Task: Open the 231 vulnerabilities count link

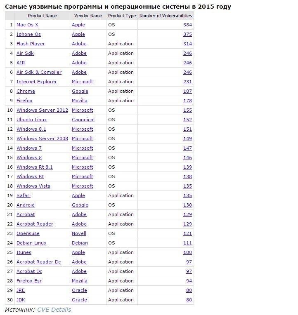Action: pyautogui.click(x=187, y=82)
